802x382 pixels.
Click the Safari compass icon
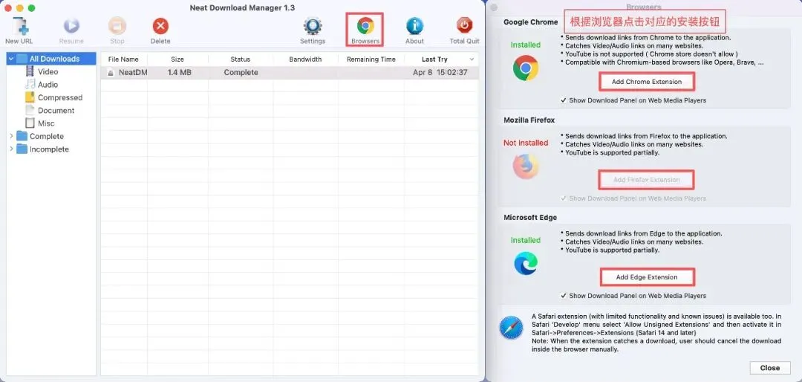(512, 328)
